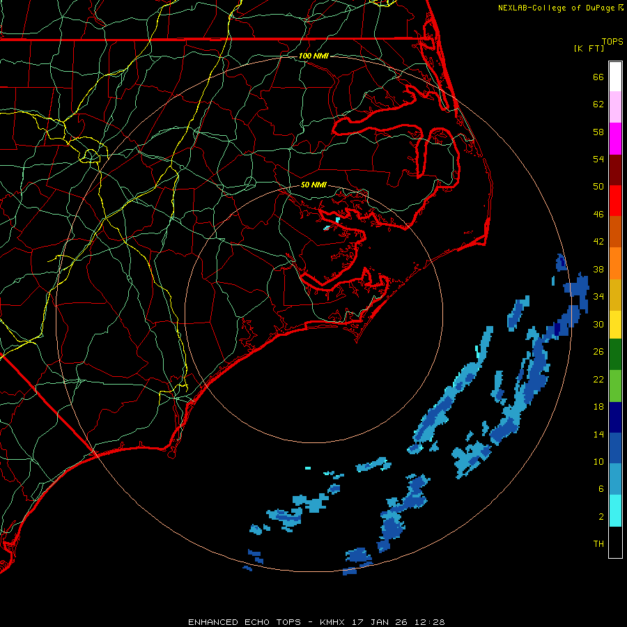Click the "NEXLAB-College of DuPage" text
This screenshot has height=627, width=627.
point(557,8)
